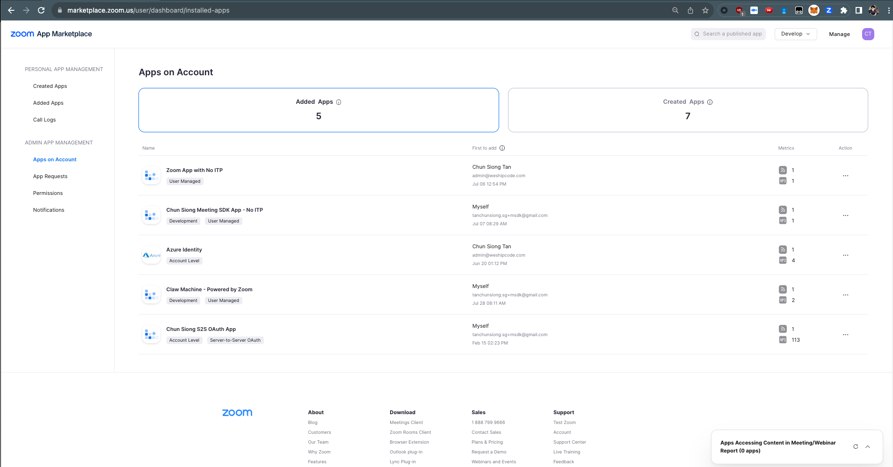The image size is (893, 467).
Task: Click the Zoom App Marketplace logo
Action: point(51,34)
